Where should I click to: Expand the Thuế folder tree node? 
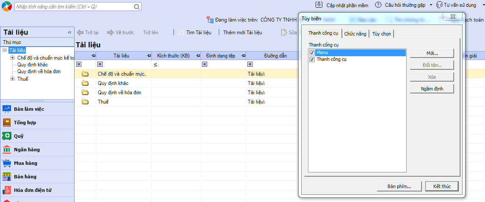click(x=12, y=79)
